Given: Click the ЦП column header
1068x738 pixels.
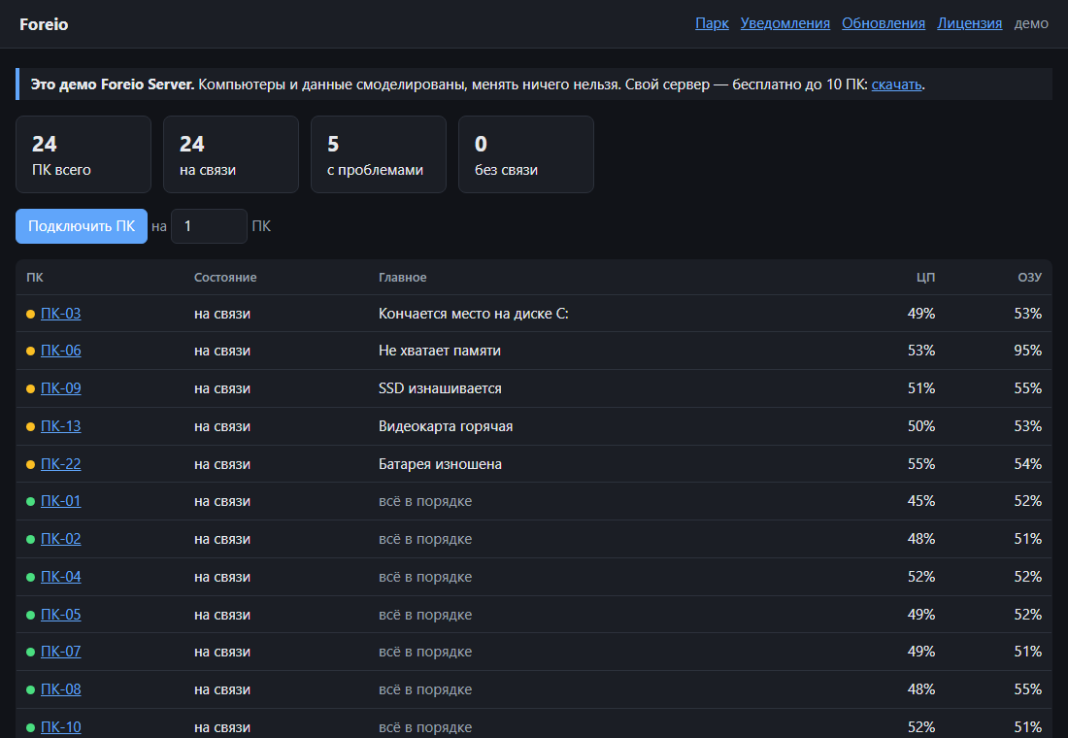Looking at the screenshot, I should tap(925, 278).
